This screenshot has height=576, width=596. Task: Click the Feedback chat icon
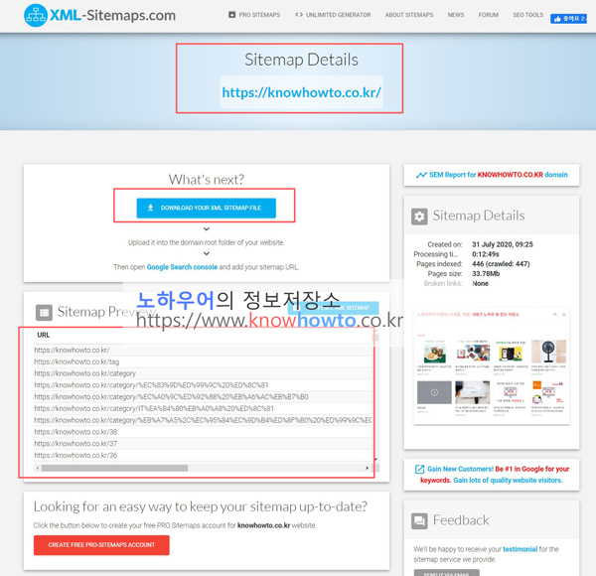coord(419,521)
